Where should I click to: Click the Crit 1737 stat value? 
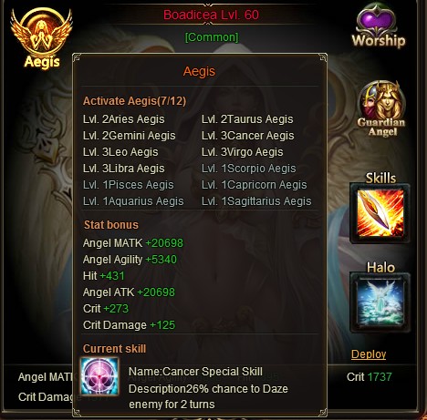[370, 377]
